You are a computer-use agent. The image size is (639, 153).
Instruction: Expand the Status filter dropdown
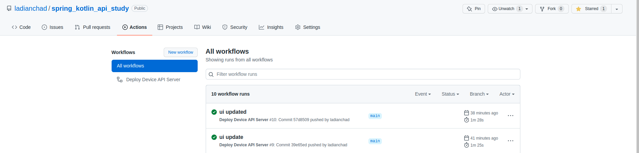[x=450, y=94]
